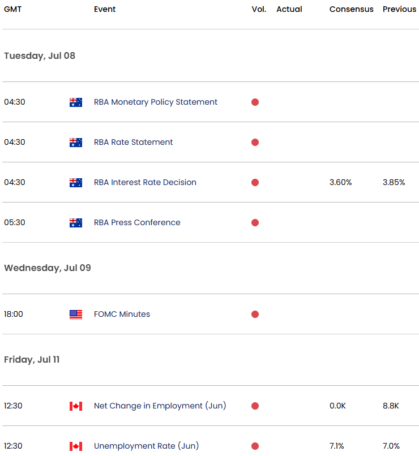Click Australian flag beside RBA Rate Statement
The width and height of the screenshot is (419, 456).
75,143
